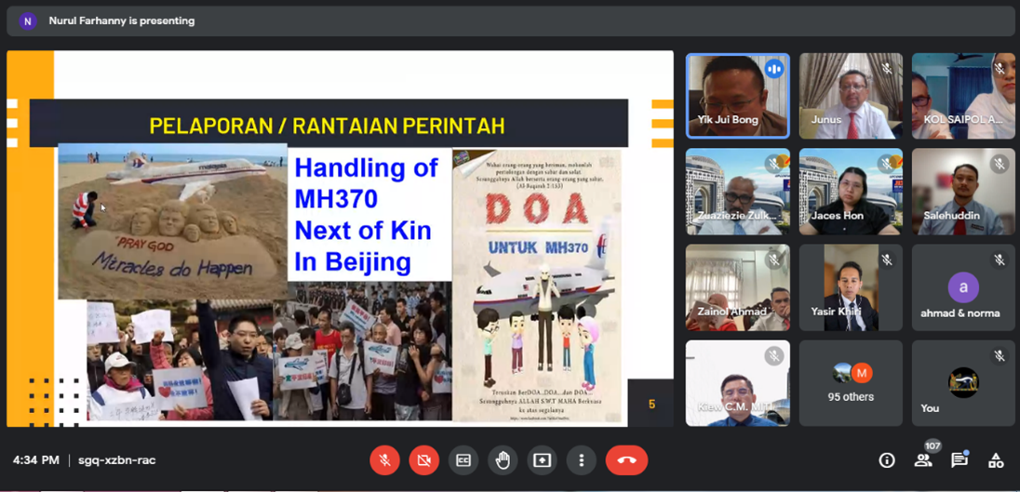The image size is (1020, 492).
Task: Expand the 95 others participant tile
Action: click(x=851, y=383)
